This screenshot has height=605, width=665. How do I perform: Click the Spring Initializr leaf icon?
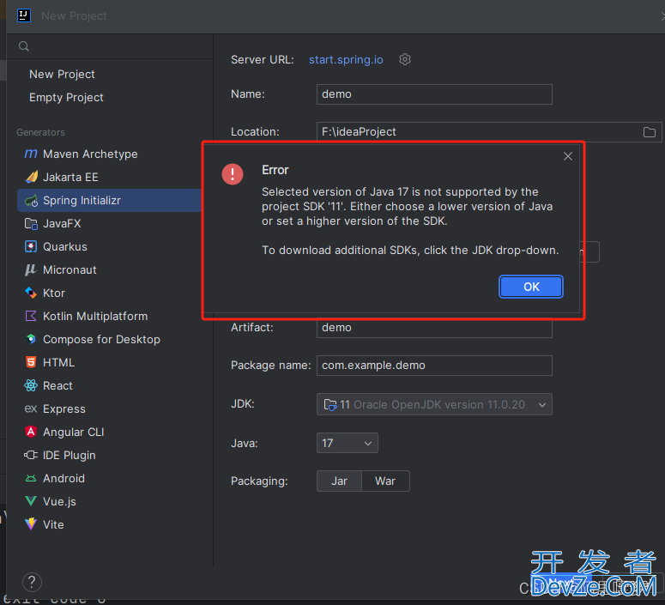32,200
